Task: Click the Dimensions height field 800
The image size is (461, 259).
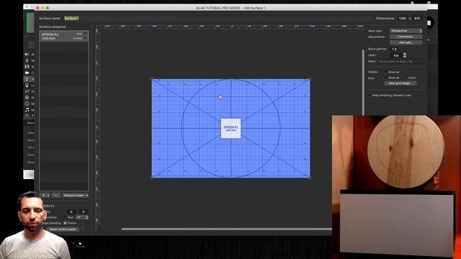Action: (x=417, y=18)
